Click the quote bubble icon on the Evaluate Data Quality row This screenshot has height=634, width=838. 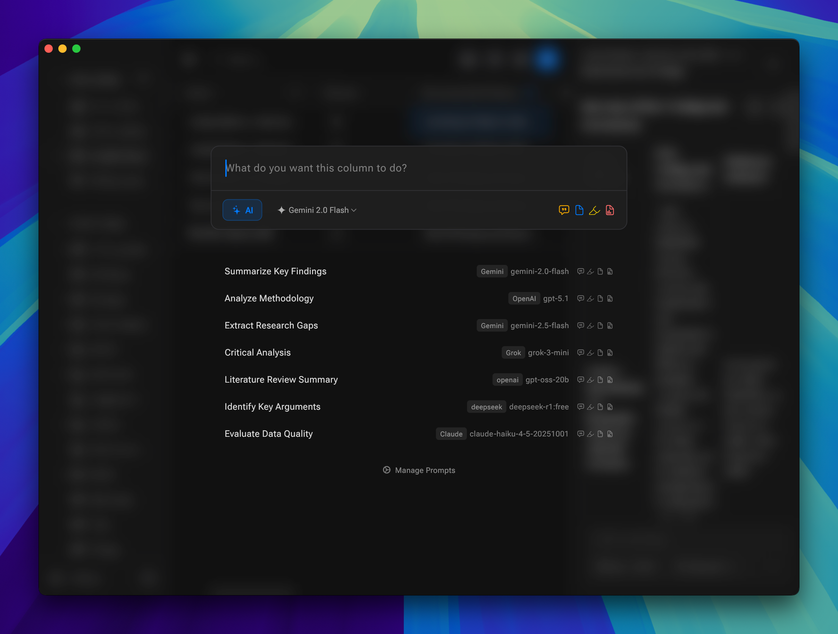click(x=580, y=434)
